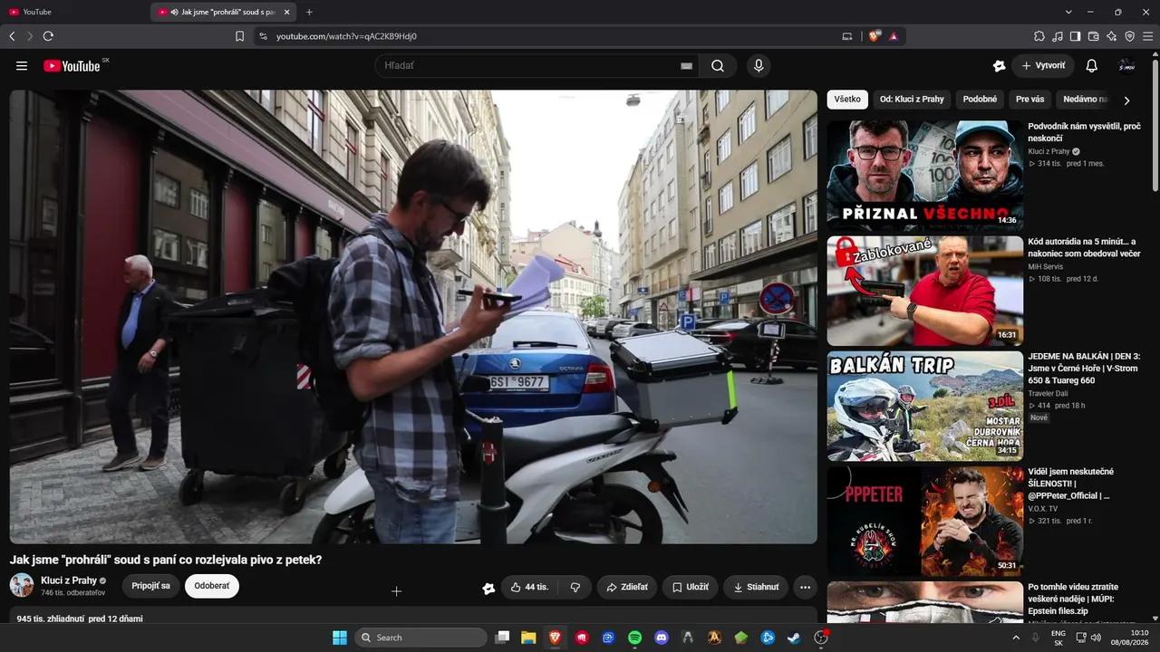1160x652 pixels.
Task: Open the BALKÁN TRIP video thumbnail
Action: pyautogui.click(x=924, y=407)
